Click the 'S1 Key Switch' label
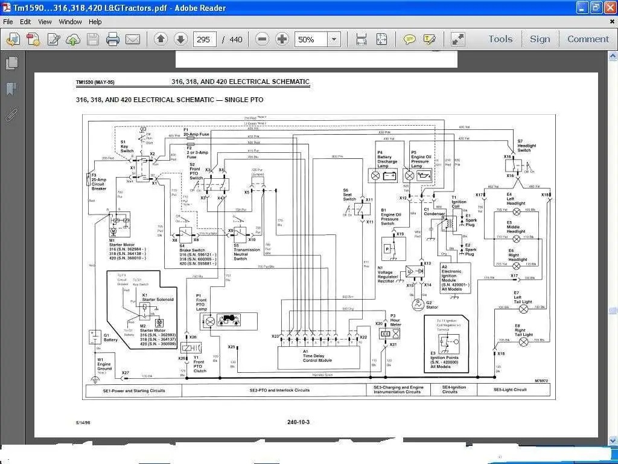 tap(127, 146)
